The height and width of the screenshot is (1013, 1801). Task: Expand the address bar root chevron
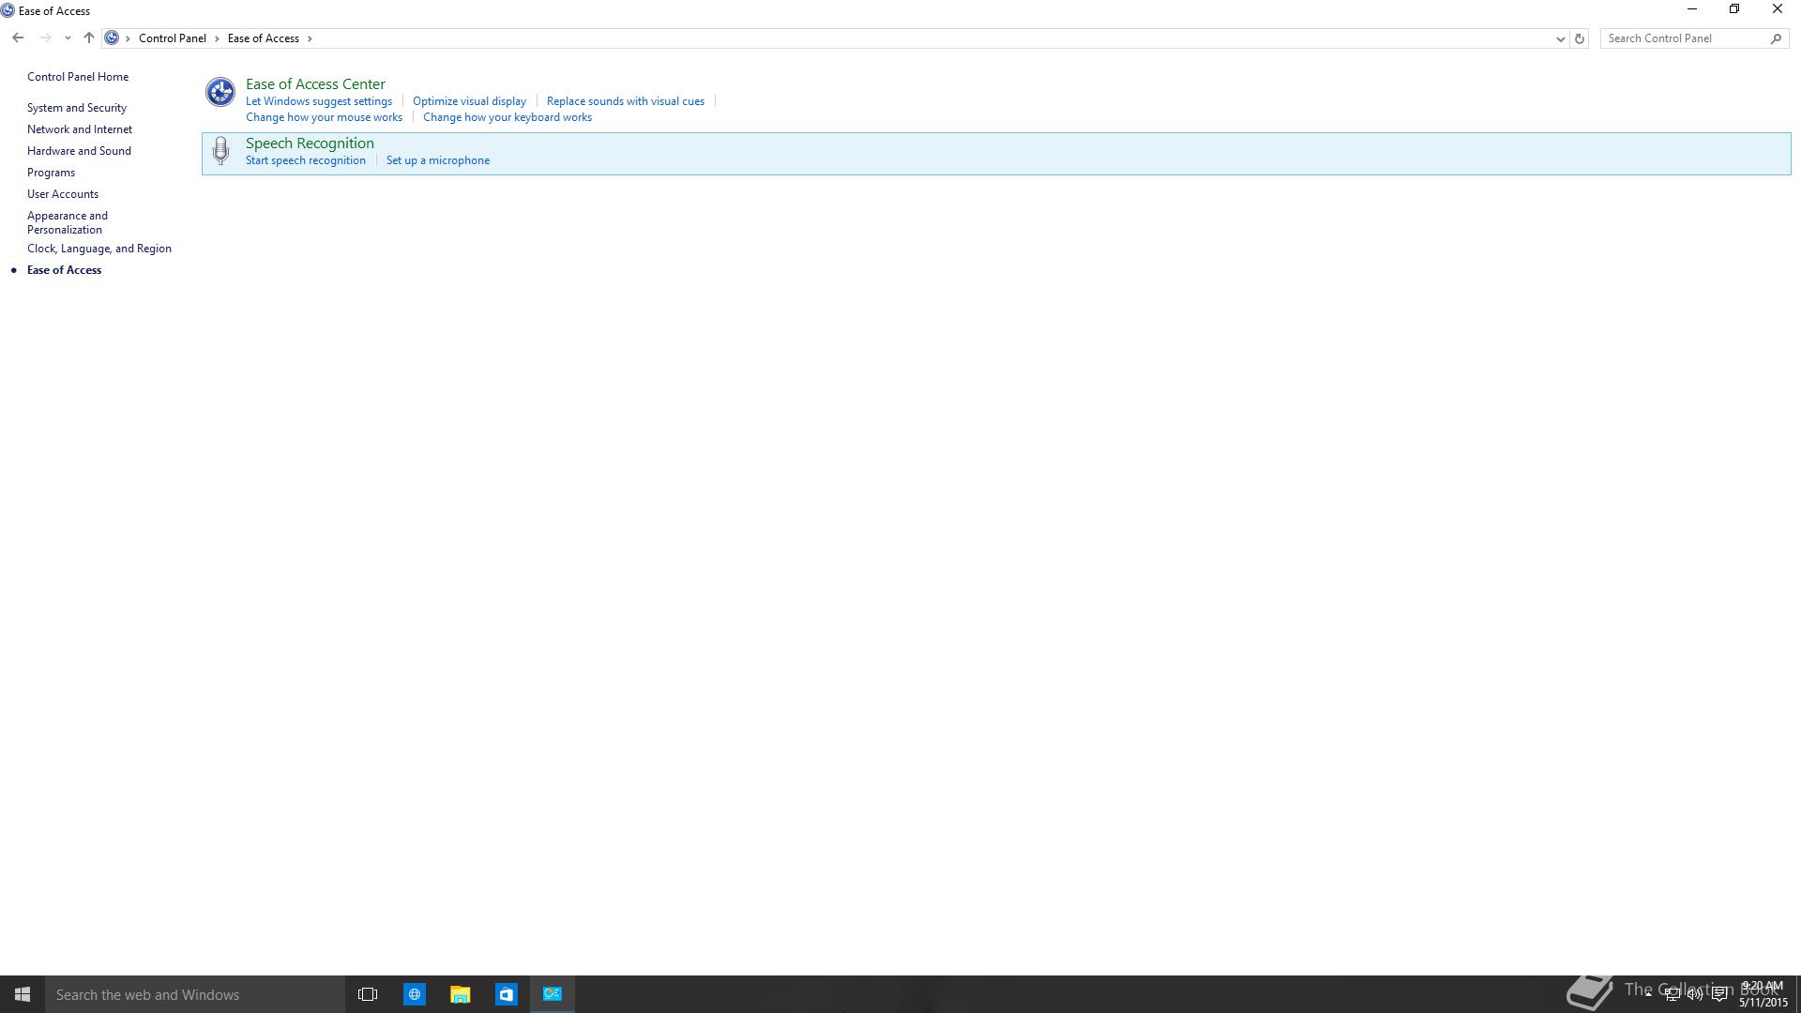[x=129, y=38]
